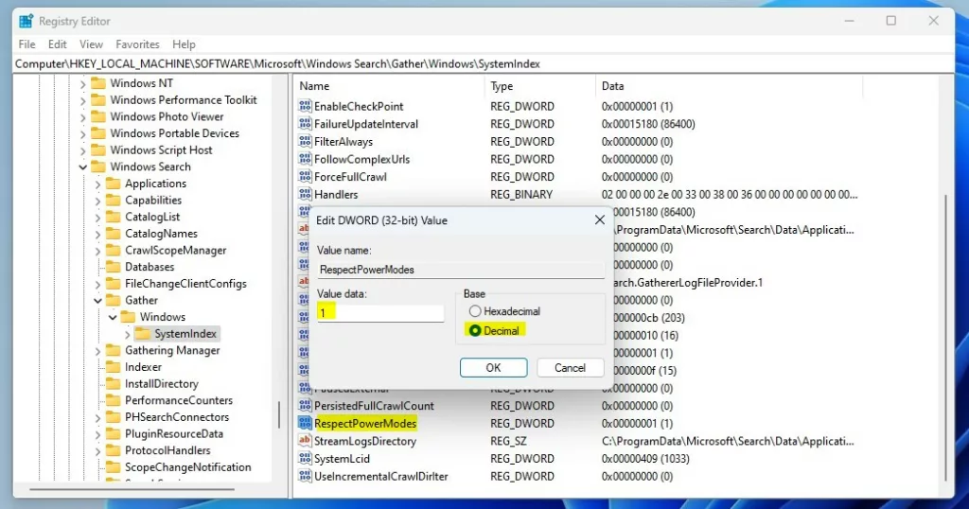969x509 pixels.
Task: Click the RespectPowerModes value icon
Action: point(305,423)
